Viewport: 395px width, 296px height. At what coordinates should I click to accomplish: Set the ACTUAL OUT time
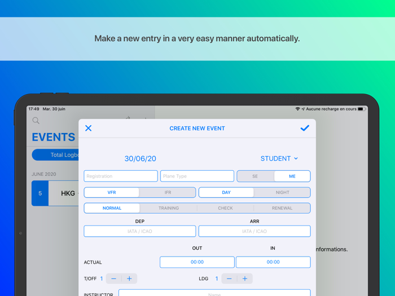point(197,262)
